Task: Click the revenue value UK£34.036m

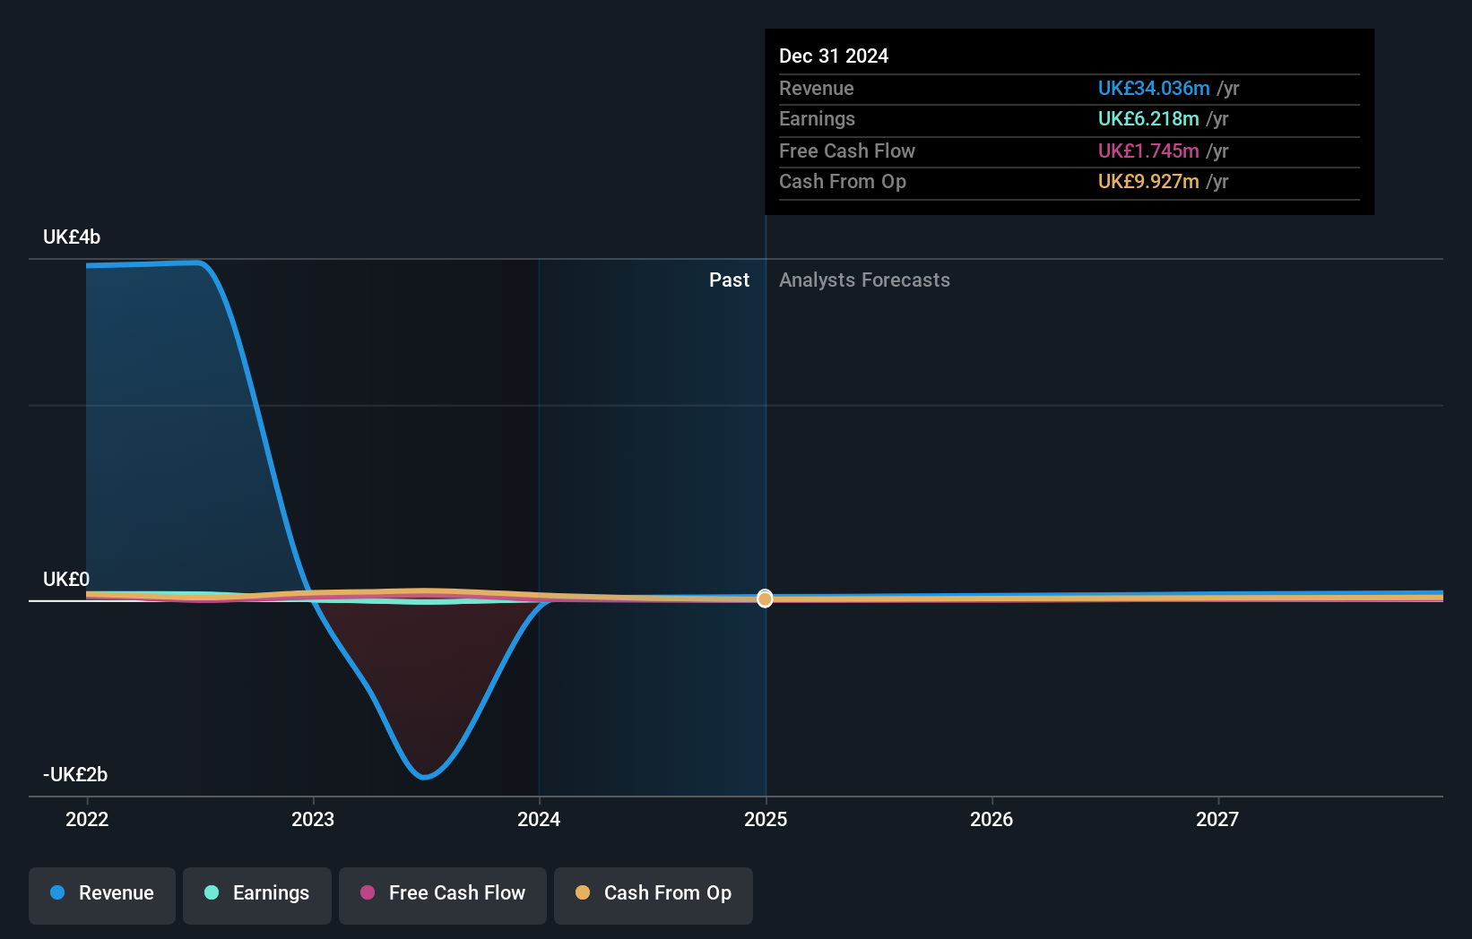Action: click(x=1154, y=89)
